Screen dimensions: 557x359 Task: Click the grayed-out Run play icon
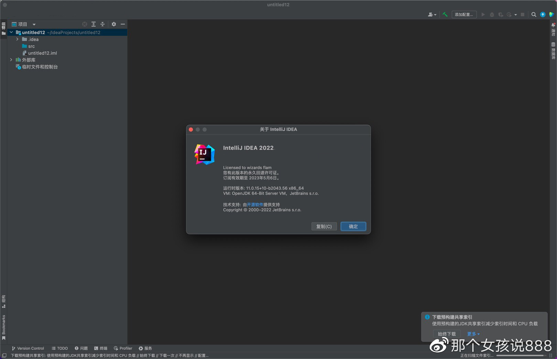click(483, 14)
